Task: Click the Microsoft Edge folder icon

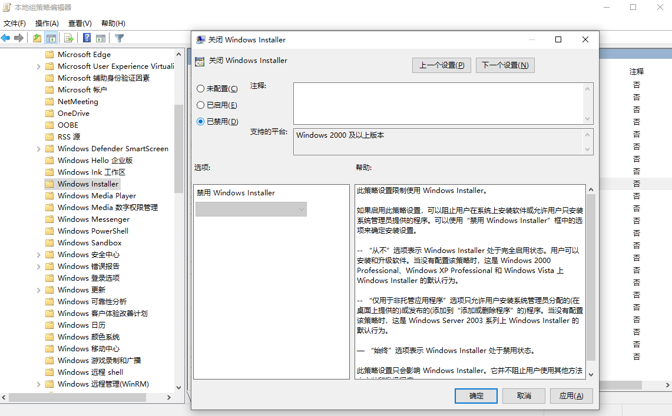Action: click(x=49, y=54)
